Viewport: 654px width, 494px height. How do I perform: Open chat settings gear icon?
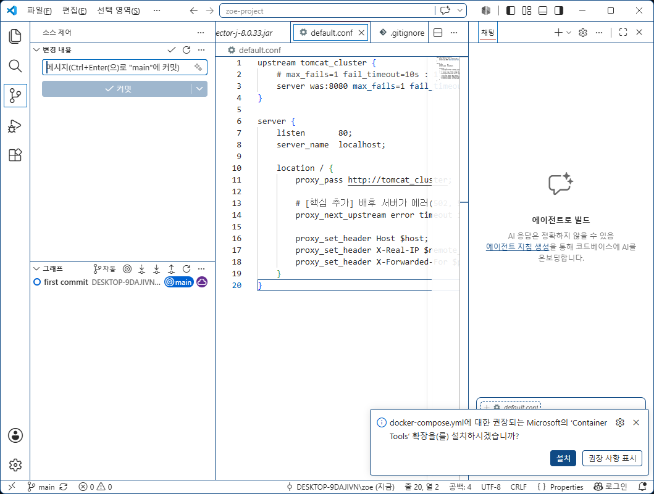pos(583,33)
